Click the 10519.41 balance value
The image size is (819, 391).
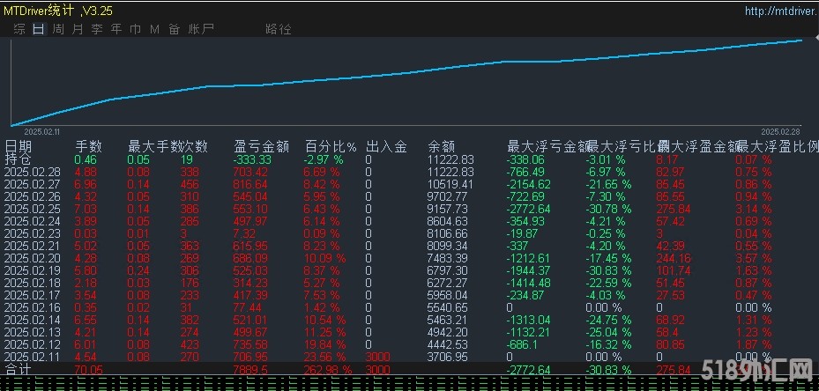[450, 184]
